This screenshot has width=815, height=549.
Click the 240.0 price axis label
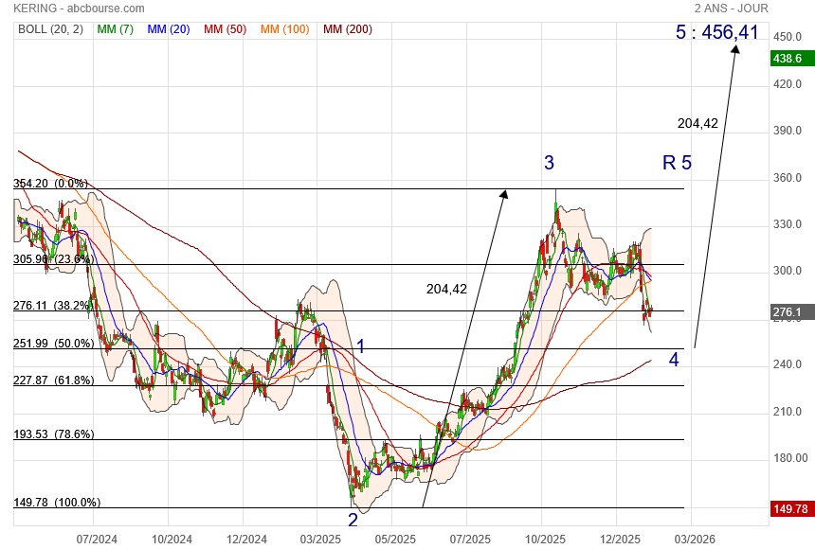(x=787, y=364)
